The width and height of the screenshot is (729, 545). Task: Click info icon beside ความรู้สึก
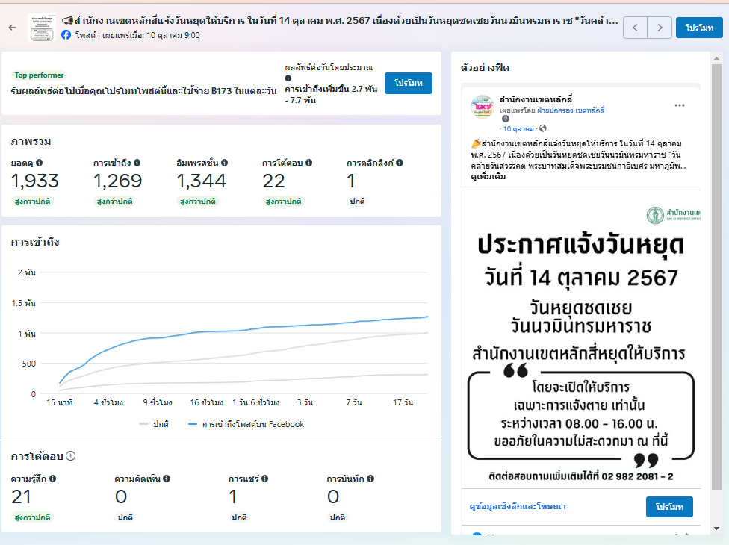coord(53,479)
